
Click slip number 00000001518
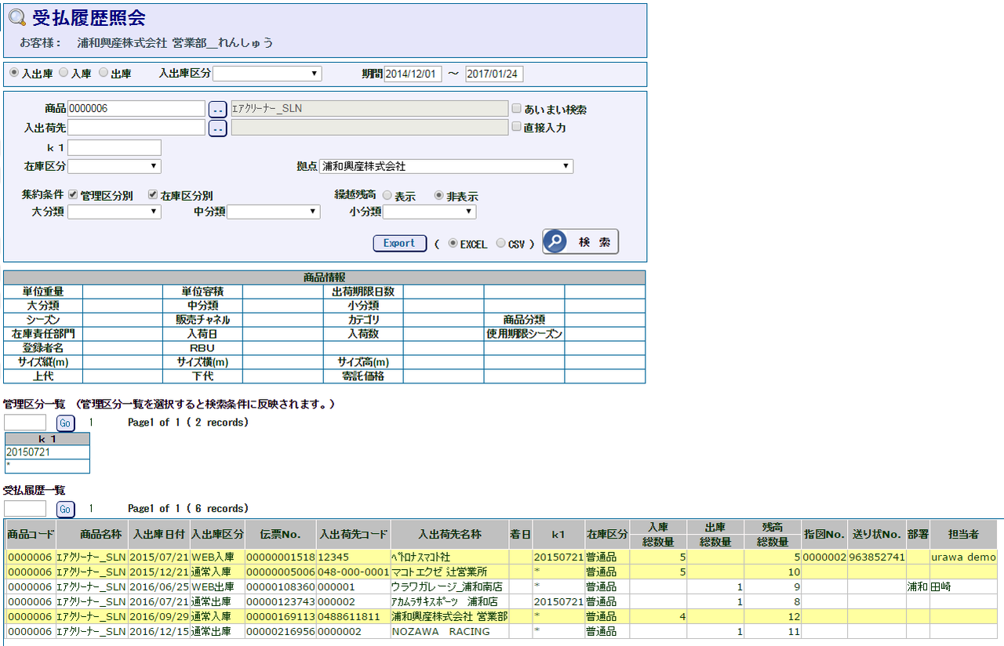pos(280,557)
